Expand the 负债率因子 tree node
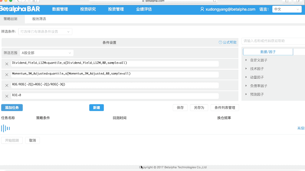Image resolution: width=305 pixels, height=171 pixels. pyautogui.click(x=246, y=86)
